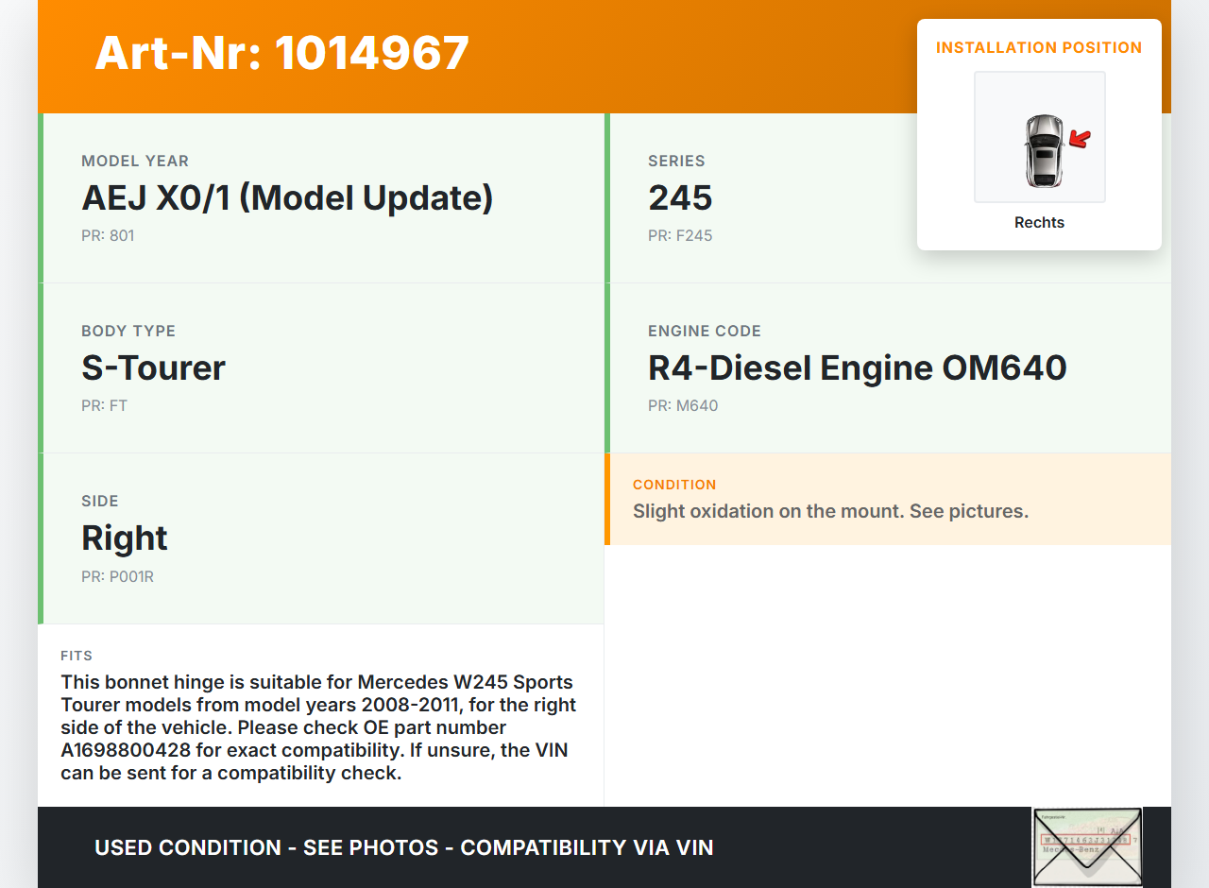Click the 'Slight oxidation on the mount' condition note
Image resolution: width=1209 pixels, height=888 pixels.
(830, 511)
